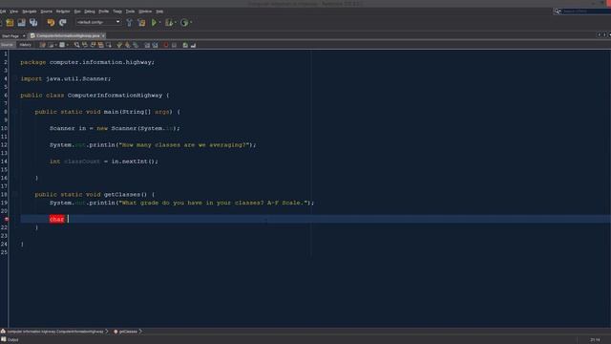Open the Team menu
This screenshot has width=611, height=344.
[117, 11]
